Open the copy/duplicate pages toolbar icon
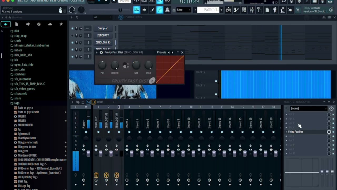This screenshot has width=337, height=190. pyautogui.click(x=267, y=10)
